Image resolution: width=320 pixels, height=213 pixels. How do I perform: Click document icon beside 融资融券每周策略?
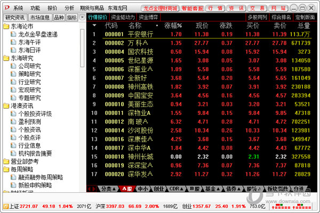pos(13,177)
